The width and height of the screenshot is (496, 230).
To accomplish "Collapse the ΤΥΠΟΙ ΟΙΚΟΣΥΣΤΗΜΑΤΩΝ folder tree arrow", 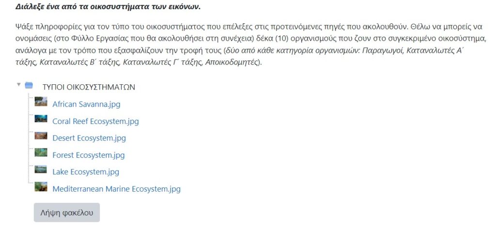I will click(x=19, y=85).
